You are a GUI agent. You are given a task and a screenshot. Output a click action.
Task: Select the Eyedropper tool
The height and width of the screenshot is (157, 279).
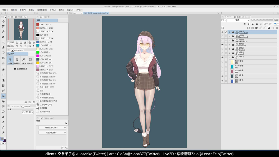pos(3,122)
